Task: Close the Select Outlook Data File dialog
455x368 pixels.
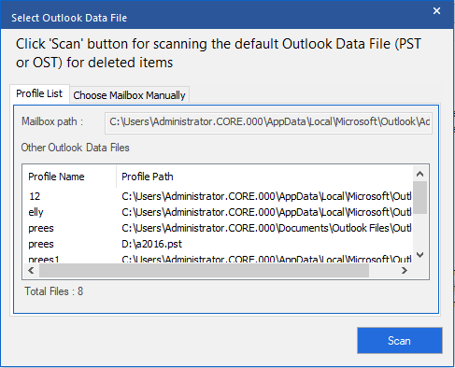Action: coord(436,11)
